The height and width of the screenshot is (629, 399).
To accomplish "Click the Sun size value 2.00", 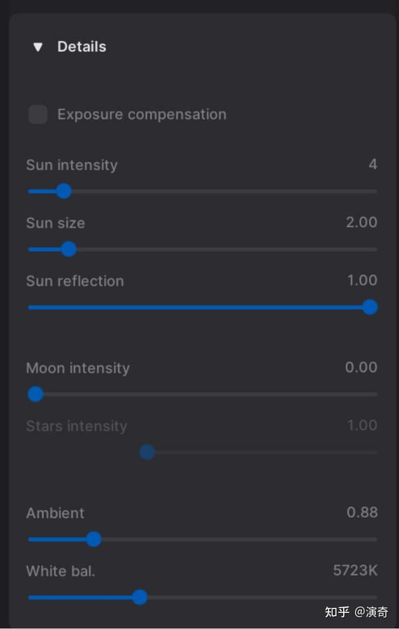I will (361, 223).
